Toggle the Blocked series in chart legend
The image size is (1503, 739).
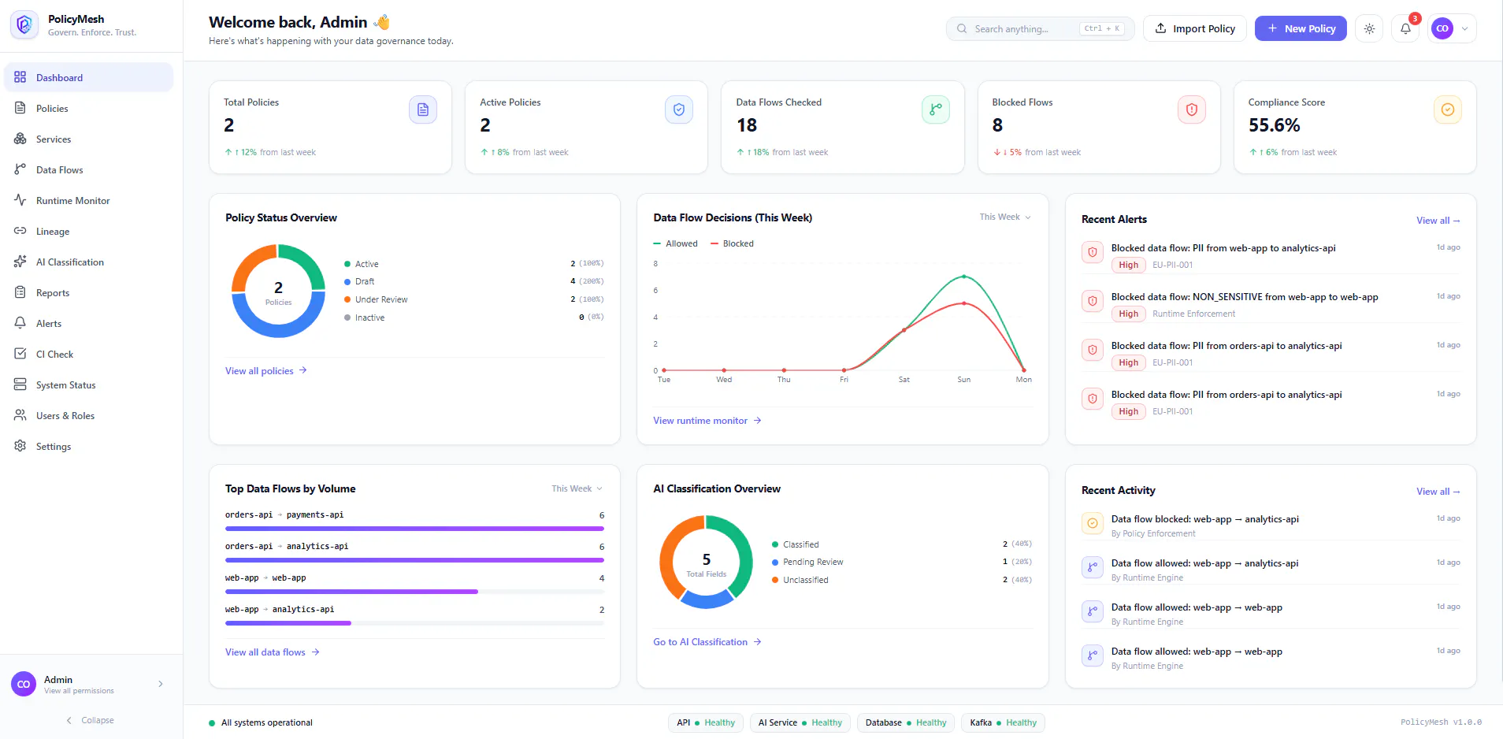[733, 243]
